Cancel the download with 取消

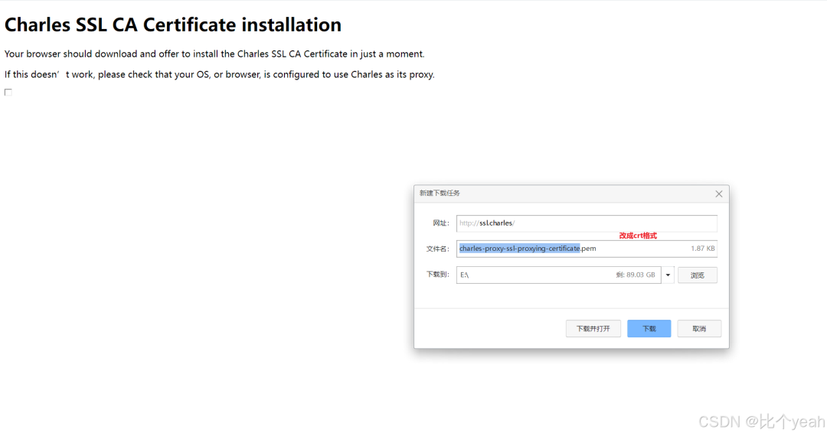699,329
